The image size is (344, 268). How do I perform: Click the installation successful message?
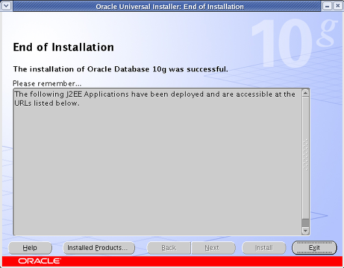click(121, 69)
